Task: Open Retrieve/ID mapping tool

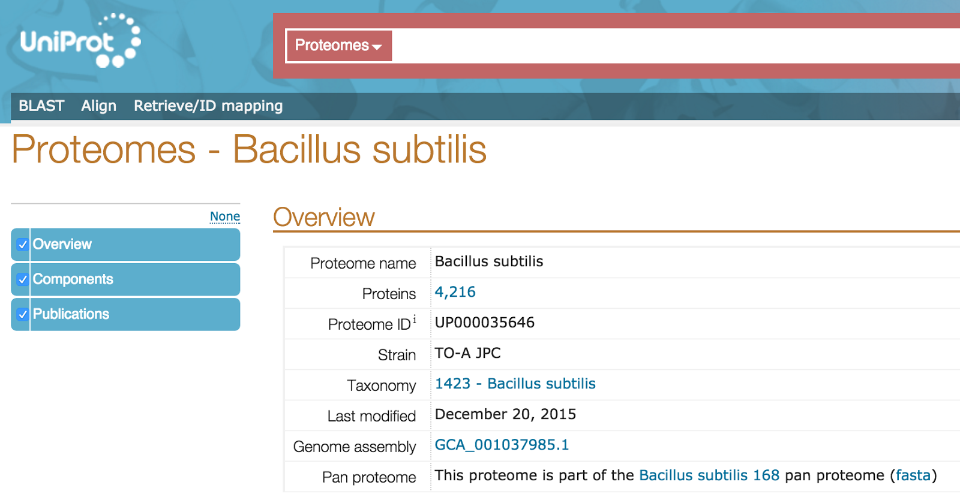Action: [x=208, y=106]
